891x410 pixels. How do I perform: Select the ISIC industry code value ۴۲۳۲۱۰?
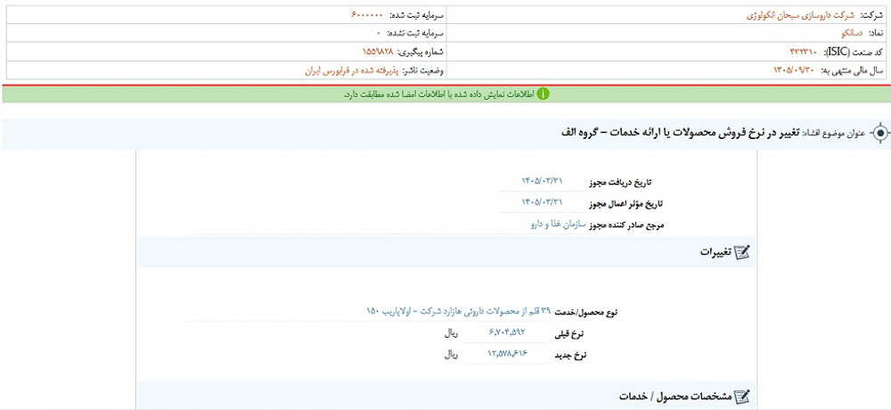pos(803,53)
